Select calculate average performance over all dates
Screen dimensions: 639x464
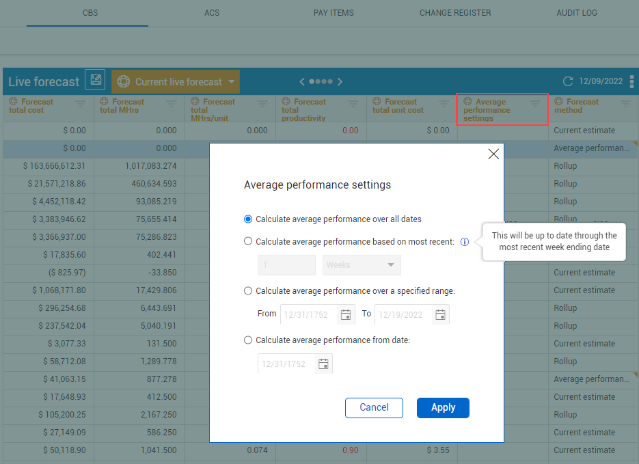click(248, 219)
